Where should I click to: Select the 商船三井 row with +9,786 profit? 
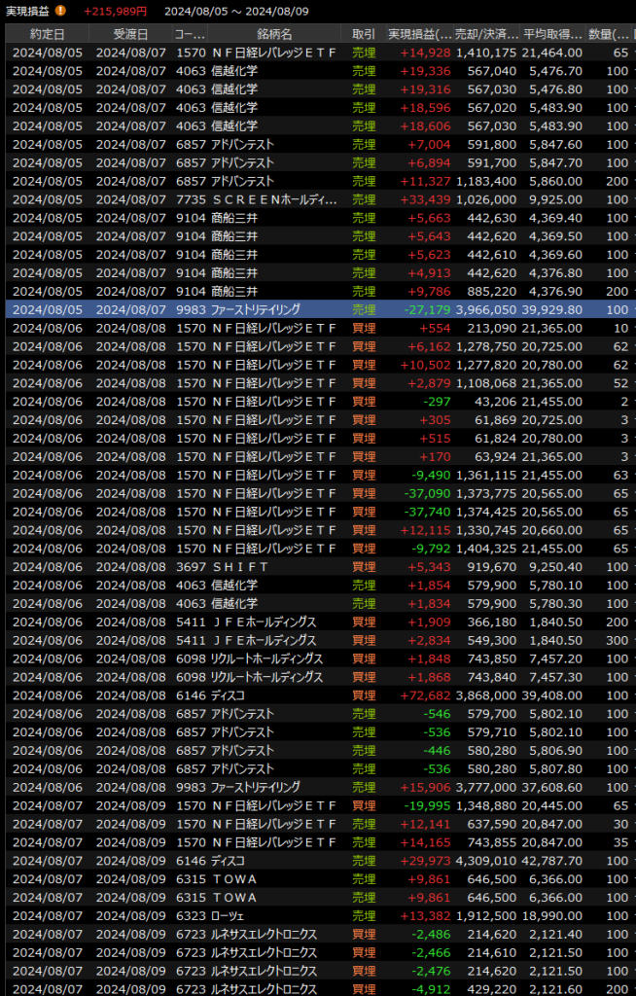[317, 291]
